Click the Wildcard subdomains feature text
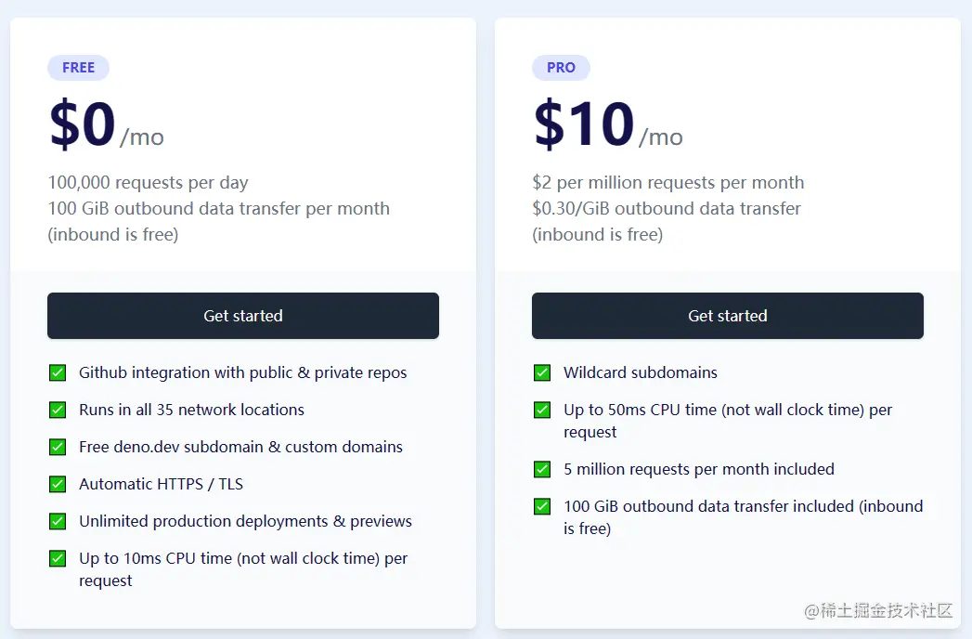Screen dimensions: 972x639 pyautogui.click(x=641, y=372)
